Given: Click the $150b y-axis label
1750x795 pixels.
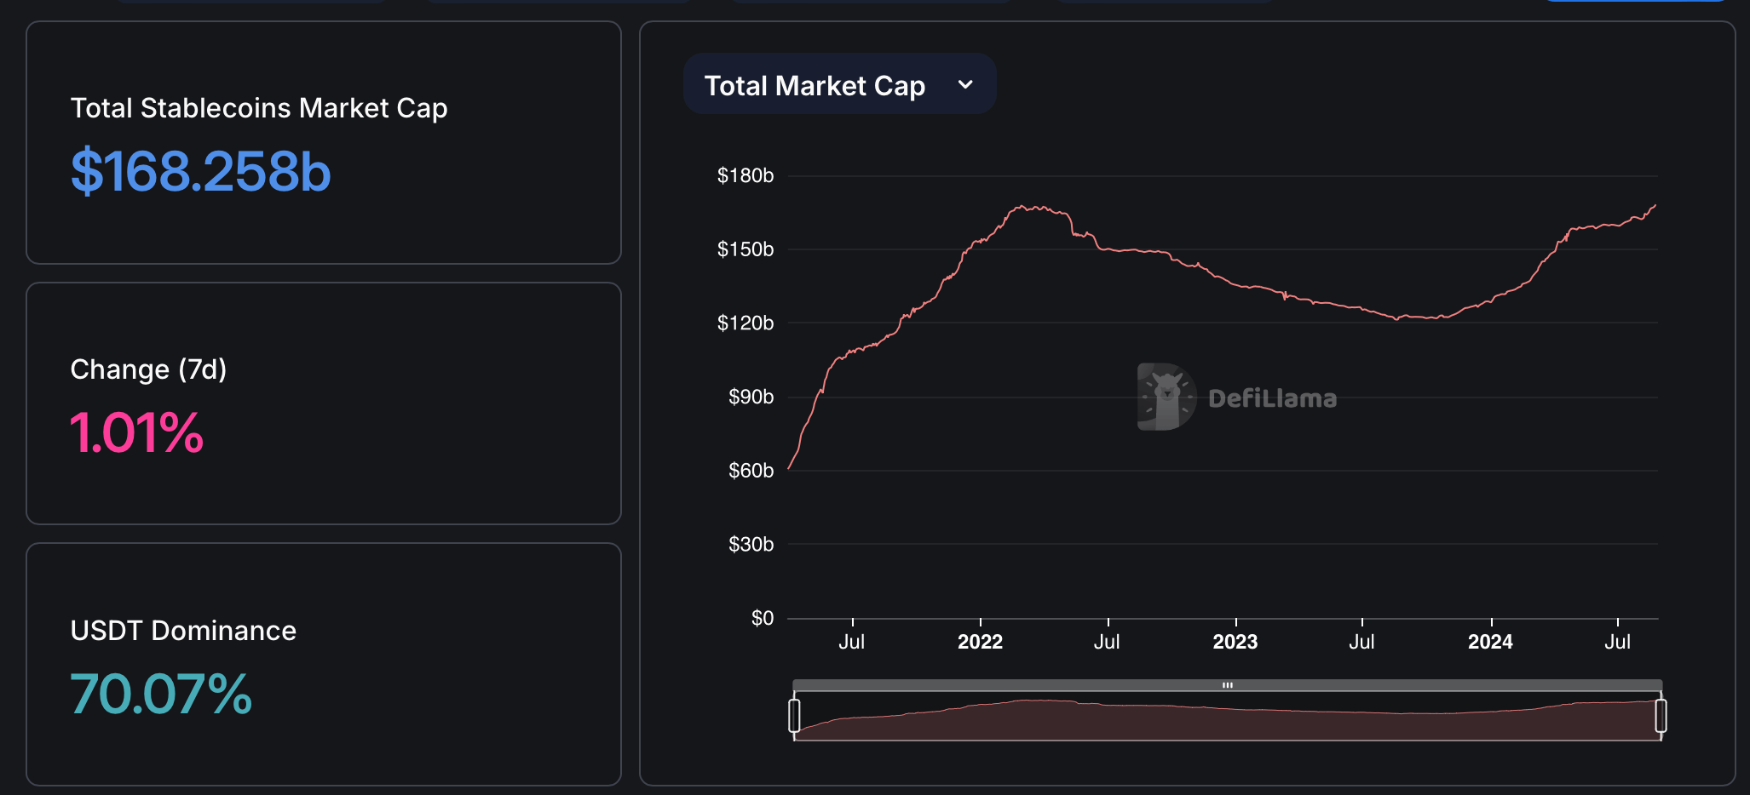Looking at the screenshot, I should click(x=745, y=249).
